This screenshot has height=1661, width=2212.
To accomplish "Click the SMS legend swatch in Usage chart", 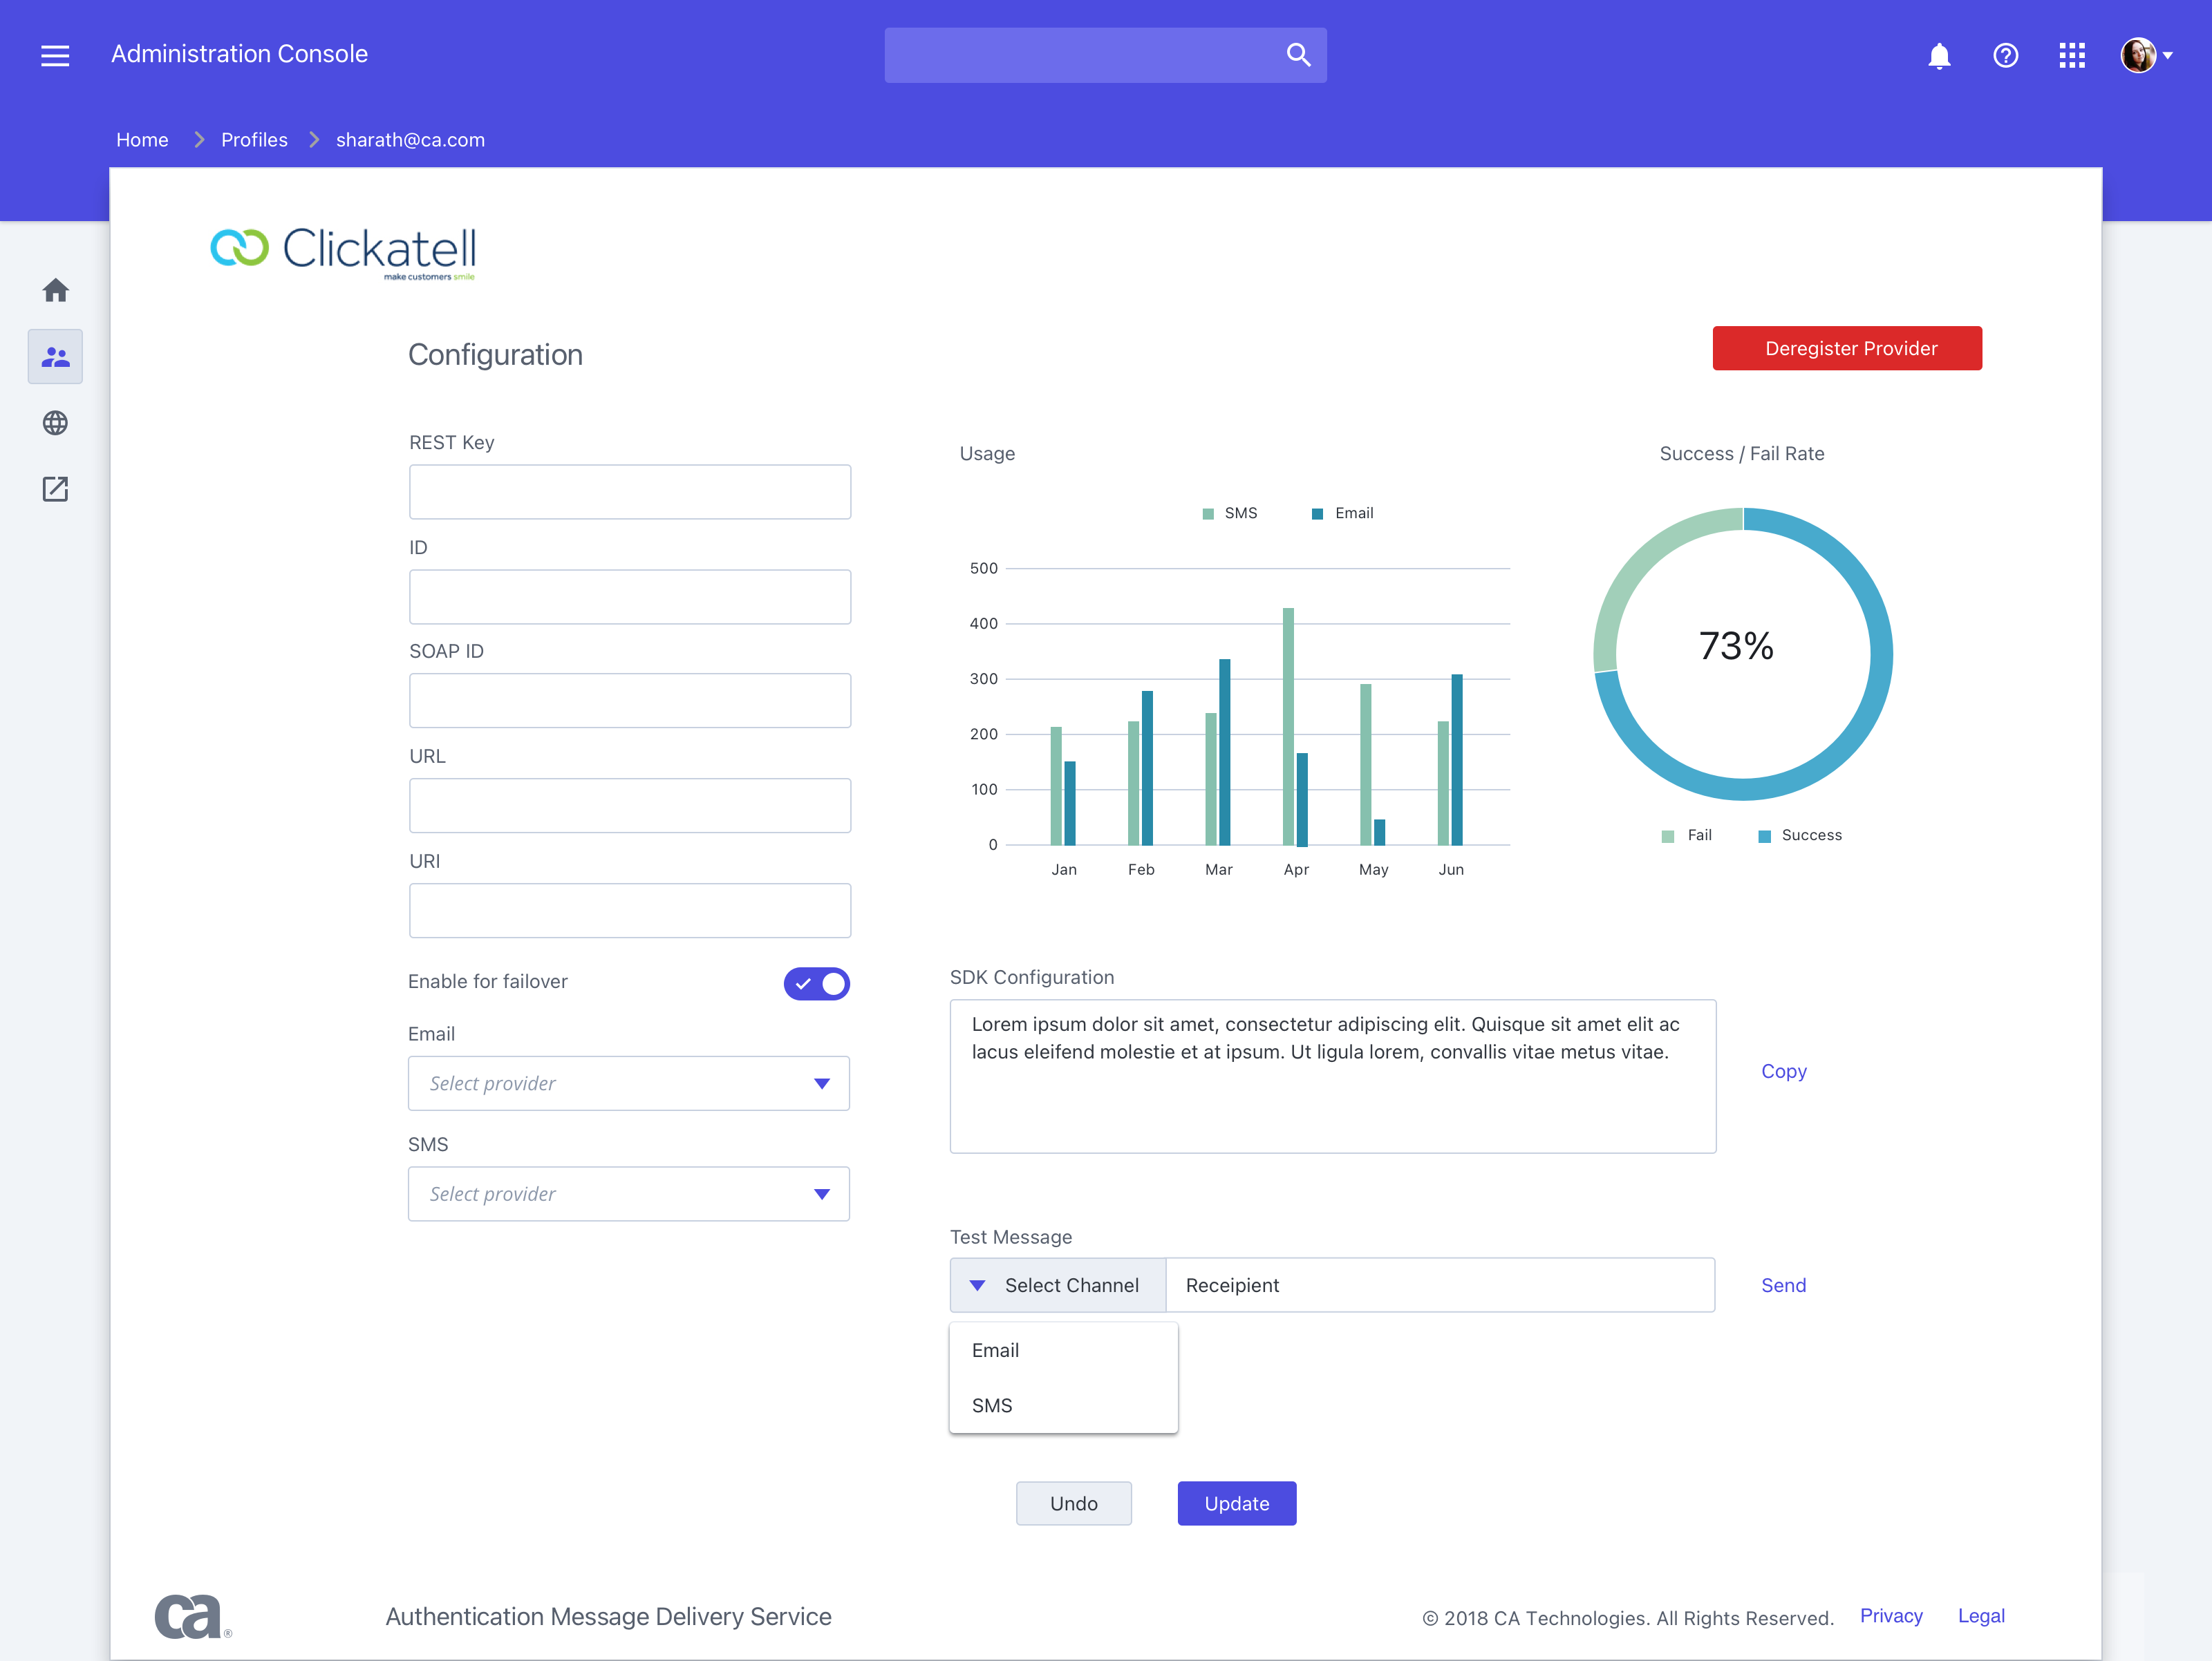I will pyautogui.click(x=1208, y=513).
